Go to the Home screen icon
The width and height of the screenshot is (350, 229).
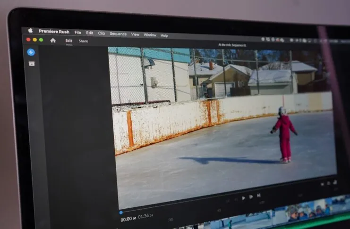53,41
